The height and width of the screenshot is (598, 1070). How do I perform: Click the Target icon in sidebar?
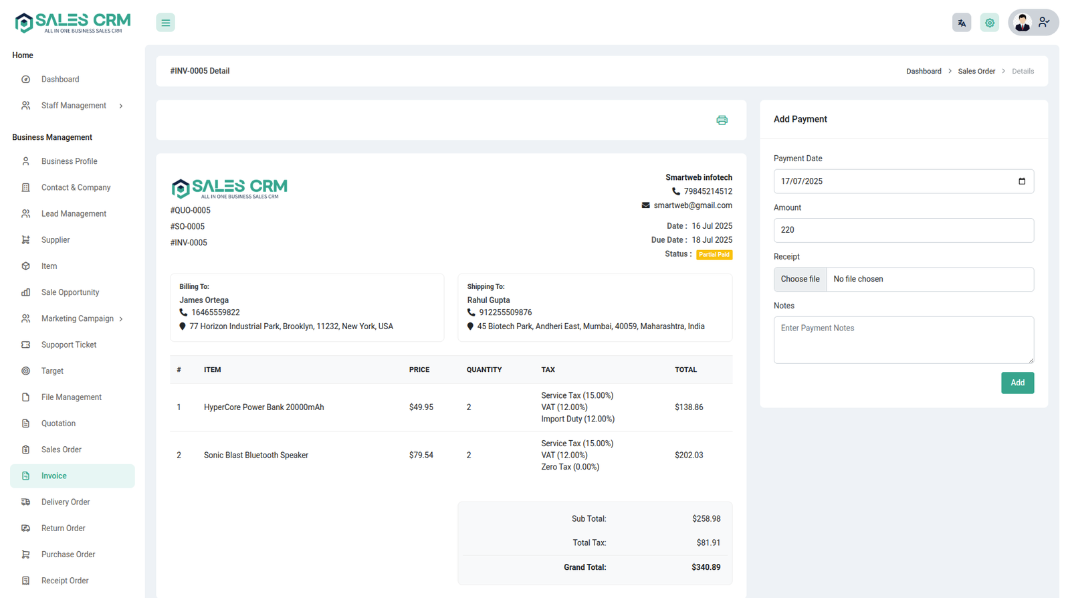point(25,371)
